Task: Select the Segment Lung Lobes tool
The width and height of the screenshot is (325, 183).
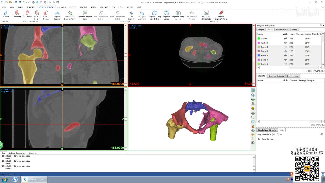Action: [x=178, y=15]
